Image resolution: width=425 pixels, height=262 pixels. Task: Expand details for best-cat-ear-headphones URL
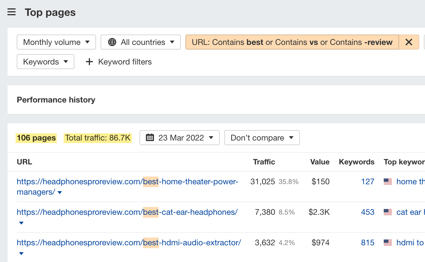tap(21, 223)
